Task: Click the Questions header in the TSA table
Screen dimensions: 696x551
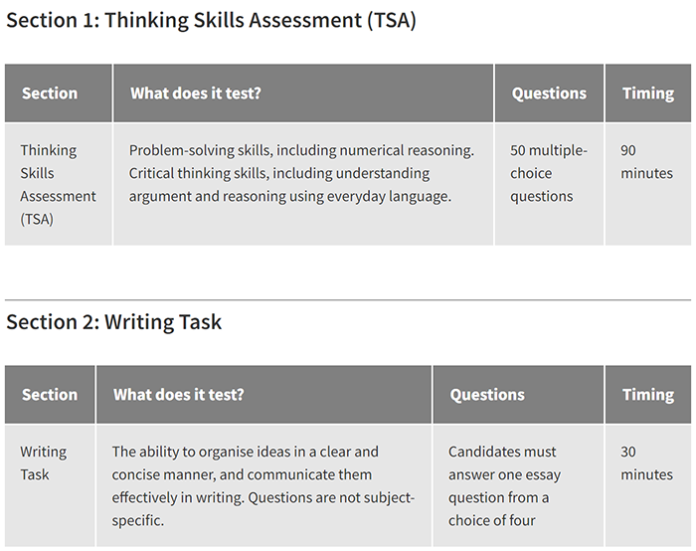Action: tap(549, 93)
